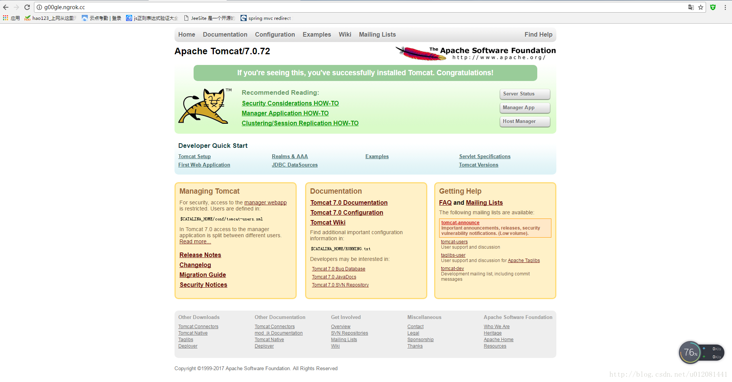Viewport: 732px width, 382px height.
Task: Open JDBC DataSources link
Action: pyautogui.click(x=295, y=165)
